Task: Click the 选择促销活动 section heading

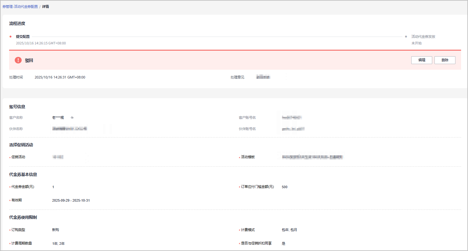Action: pos(21,145)
